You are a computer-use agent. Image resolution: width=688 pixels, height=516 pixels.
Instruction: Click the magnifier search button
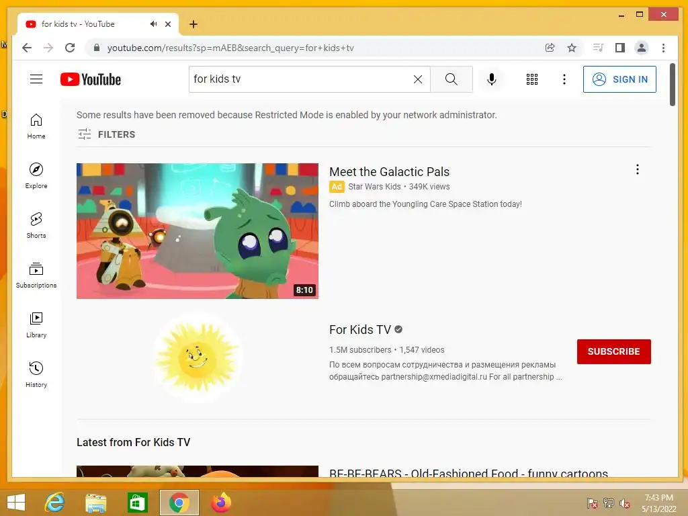point(451,79)
